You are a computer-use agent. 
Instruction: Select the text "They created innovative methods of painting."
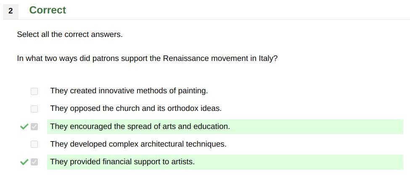pyautogui.click(x=129, y=91)
